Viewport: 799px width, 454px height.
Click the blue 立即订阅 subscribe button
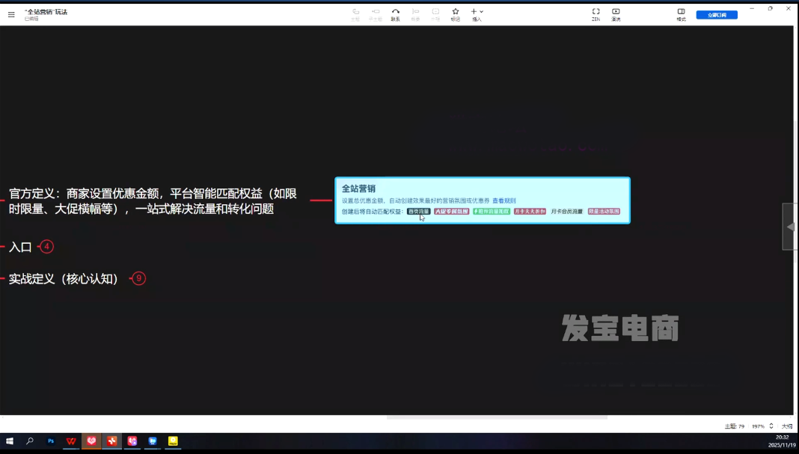click(716, 15)
